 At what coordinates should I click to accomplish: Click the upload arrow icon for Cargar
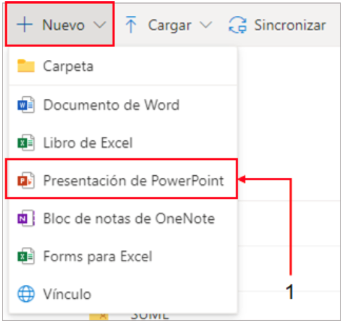pyautogui.click(x=131, y=24)
